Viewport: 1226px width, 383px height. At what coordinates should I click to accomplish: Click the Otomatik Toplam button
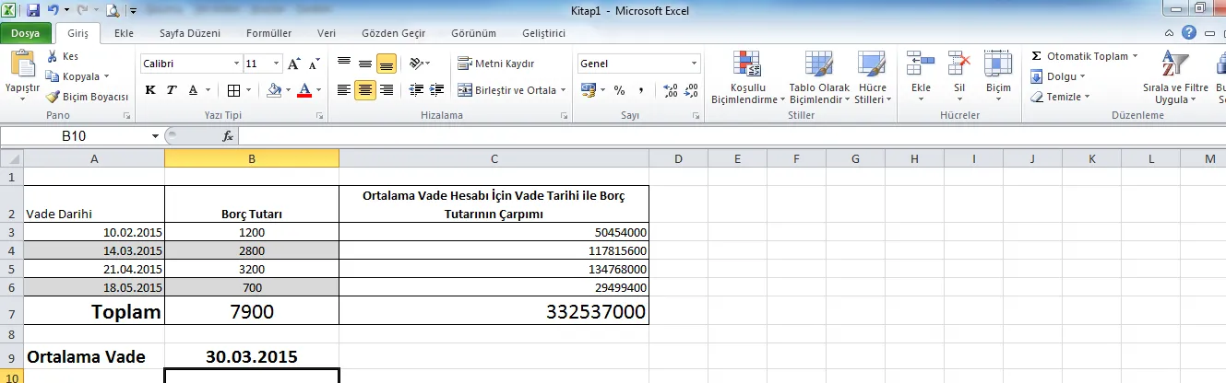1086,56
